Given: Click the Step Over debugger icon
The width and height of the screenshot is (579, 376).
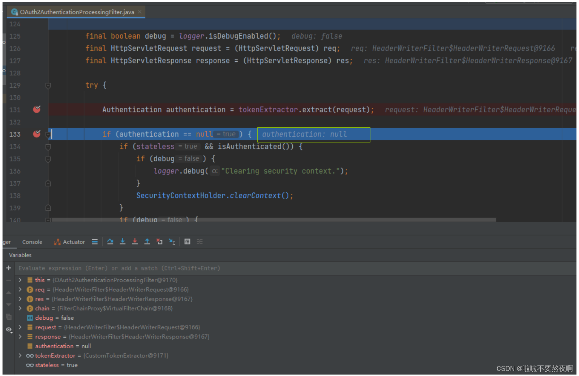Looking at the screenshot, I should [110, 241].
